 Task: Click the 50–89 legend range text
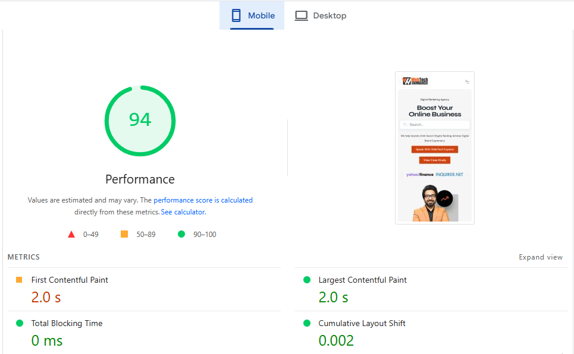[146, 235]
